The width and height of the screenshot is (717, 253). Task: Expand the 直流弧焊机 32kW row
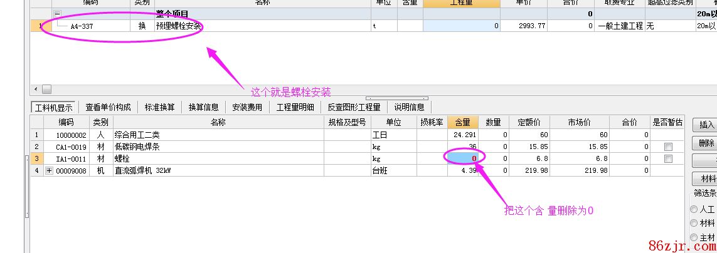click(x=50, y=170)
